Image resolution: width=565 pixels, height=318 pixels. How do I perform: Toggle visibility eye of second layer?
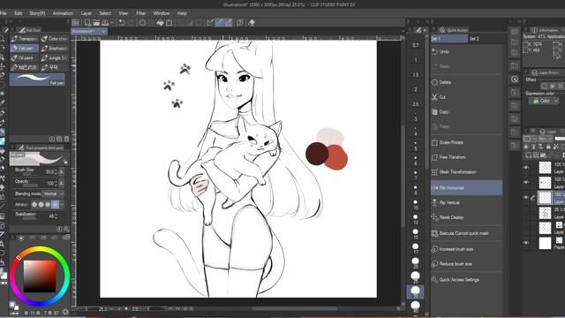click(x=526, y=183)
